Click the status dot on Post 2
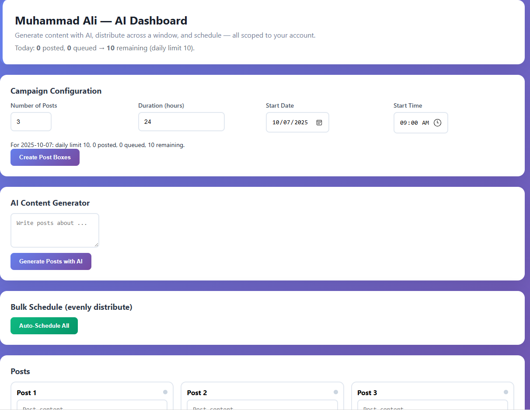 [x=335, y=392]
